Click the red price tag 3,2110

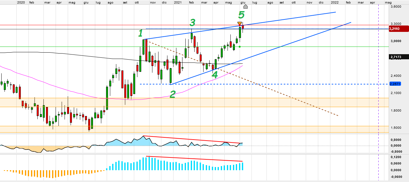[x=399, y=29]
